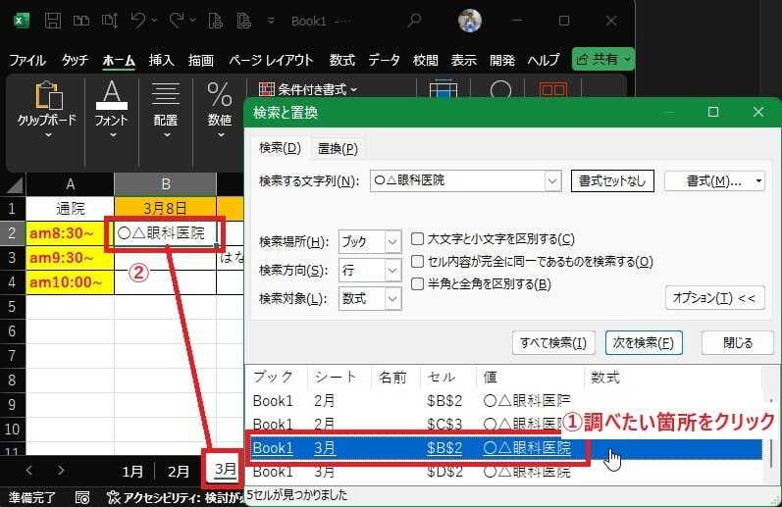Viewport: 782px width, 507px height.
Task: Open the 挿入 ribbon tab
Action: tap(162, 60)
